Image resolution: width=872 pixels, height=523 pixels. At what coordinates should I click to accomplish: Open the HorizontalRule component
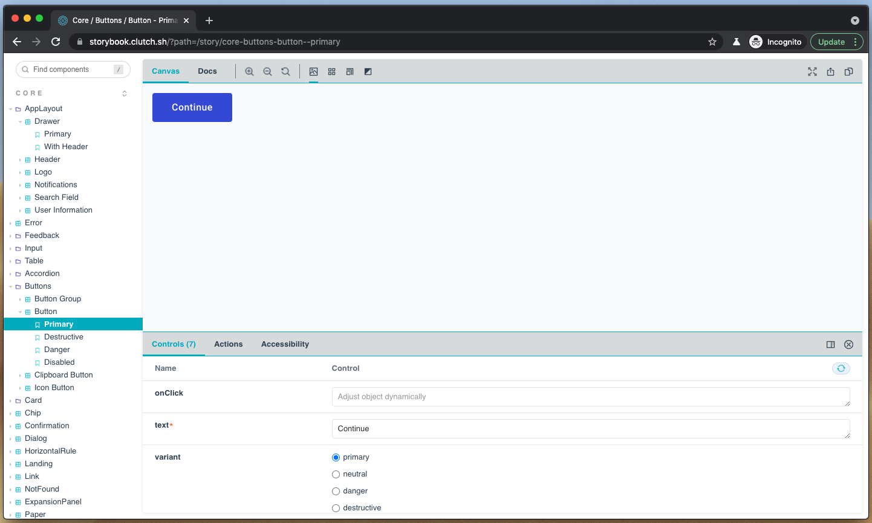pyautogui.click(x=50, y=451)
